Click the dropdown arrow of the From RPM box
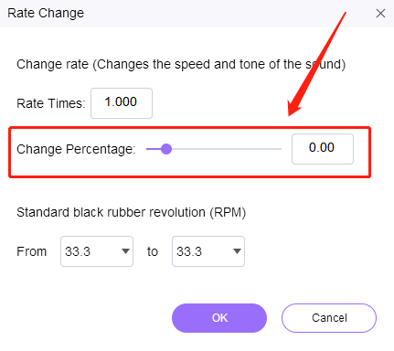Viewport: 394px width, 351px height. click(x=125, y=251)
